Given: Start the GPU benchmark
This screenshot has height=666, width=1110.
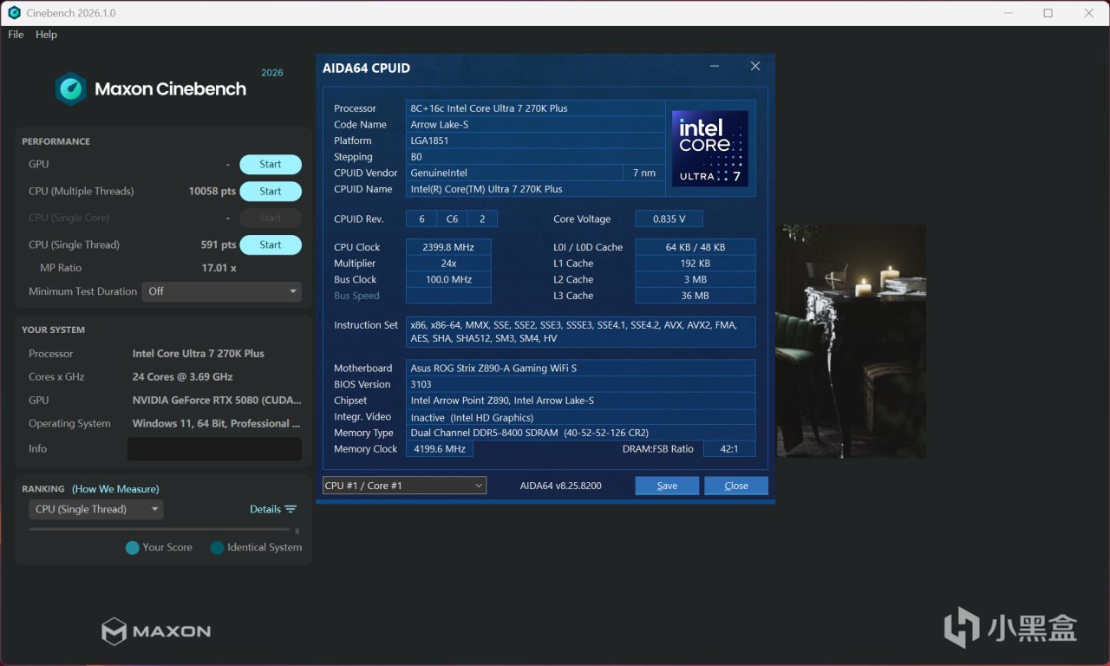Looking at the screenshot, I should point(271,164).
